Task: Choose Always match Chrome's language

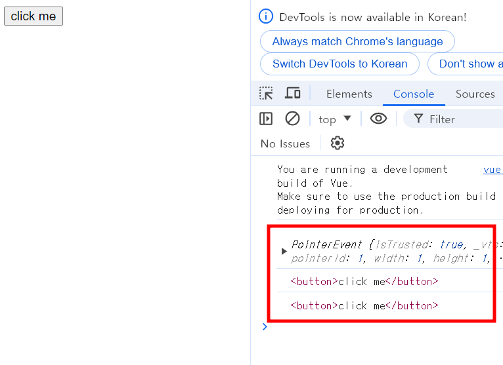Action: pyautogui.click(x=357, y=41)
